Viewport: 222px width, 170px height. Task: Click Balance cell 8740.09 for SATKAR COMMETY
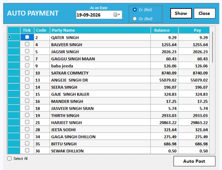coord(165,73)
